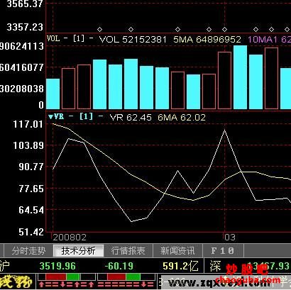Select the tallest cyan volume bar
Viewport: 291px width, 290px height.
point(240,77)
